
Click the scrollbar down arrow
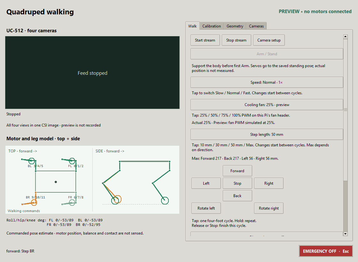pos(346,234)
